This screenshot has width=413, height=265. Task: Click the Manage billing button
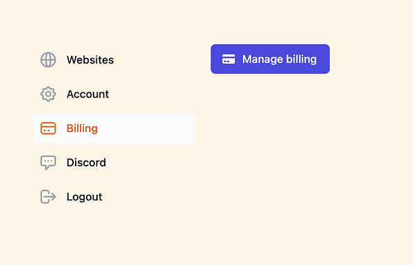click(270, 59)
